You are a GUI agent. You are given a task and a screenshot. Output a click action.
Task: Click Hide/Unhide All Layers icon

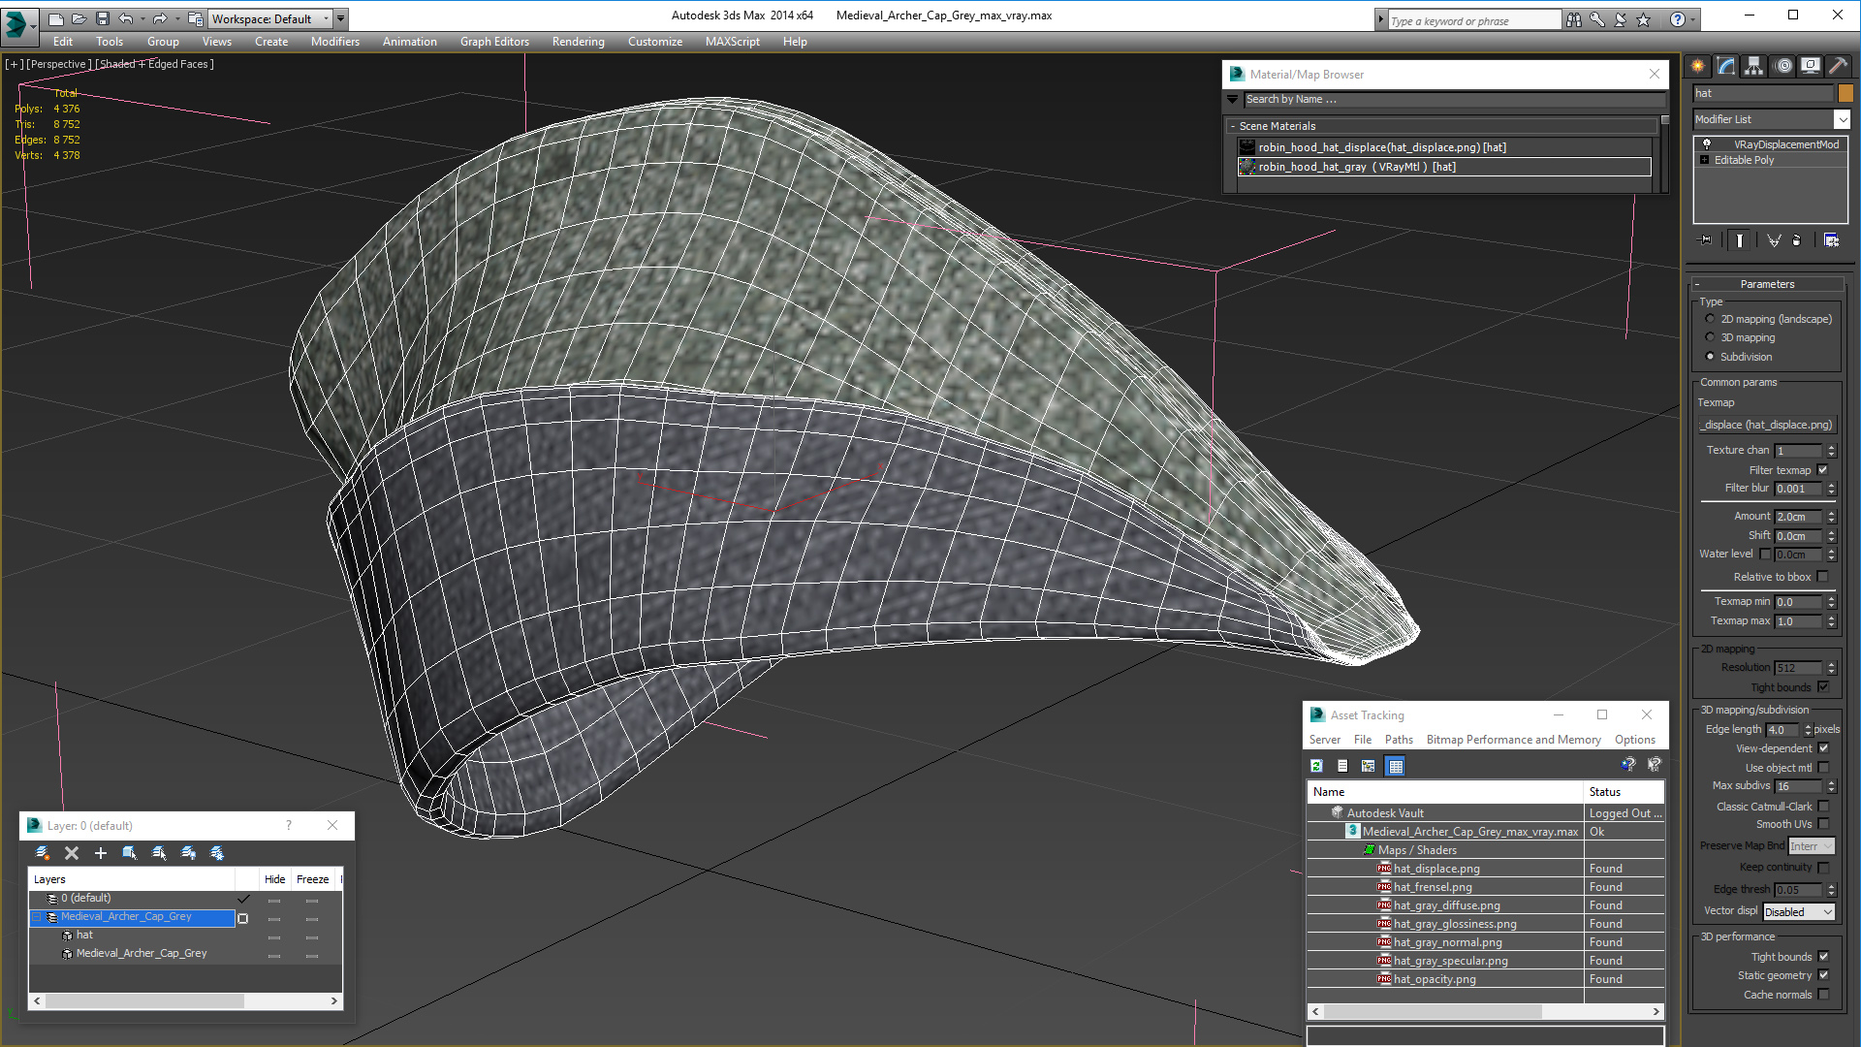[188, 853]
